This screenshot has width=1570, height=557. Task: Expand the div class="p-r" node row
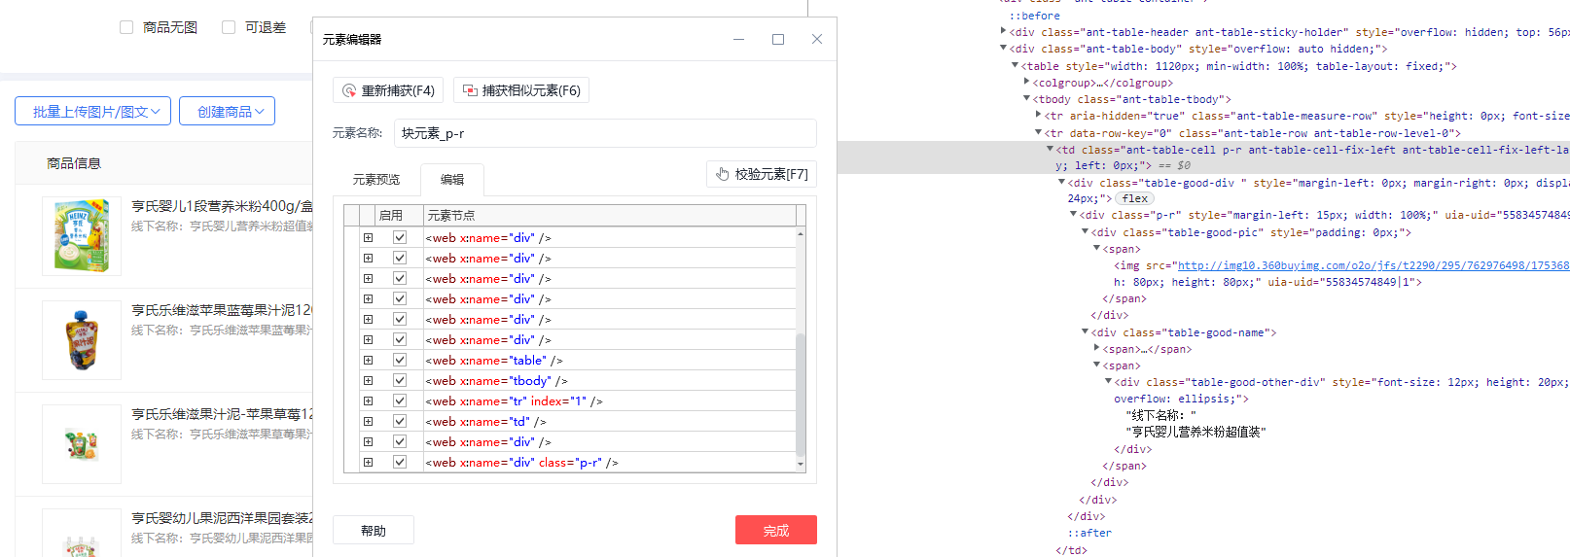click(368, 463)
